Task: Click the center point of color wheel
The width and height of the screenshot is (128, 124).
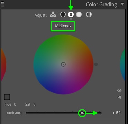Action: click(x=63, y=64)
